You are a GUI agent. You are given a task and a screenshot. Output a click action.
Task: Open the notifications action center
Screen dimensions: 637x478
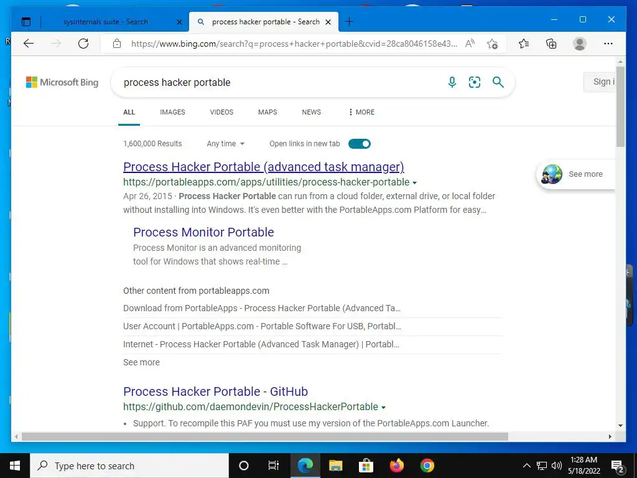(x=618, y=466)
